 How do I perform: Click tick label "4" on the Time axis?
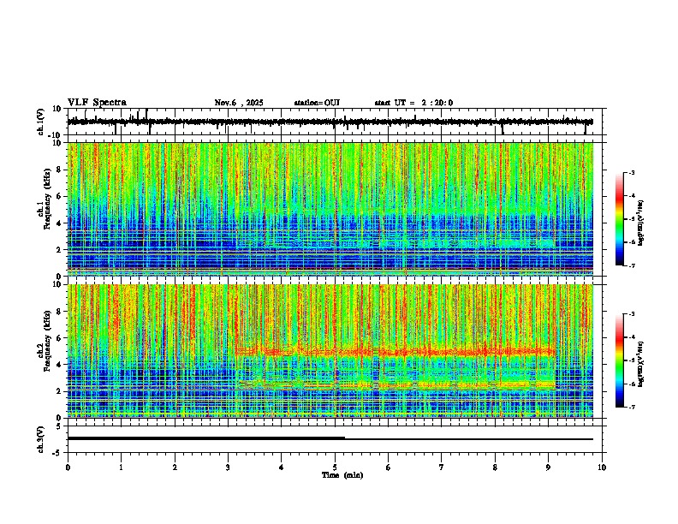[282, 467]
